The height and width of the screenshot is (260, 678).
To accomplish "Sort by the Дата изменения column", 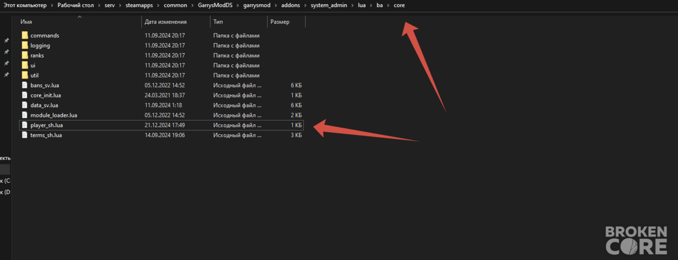I will [x=166, y=22].
